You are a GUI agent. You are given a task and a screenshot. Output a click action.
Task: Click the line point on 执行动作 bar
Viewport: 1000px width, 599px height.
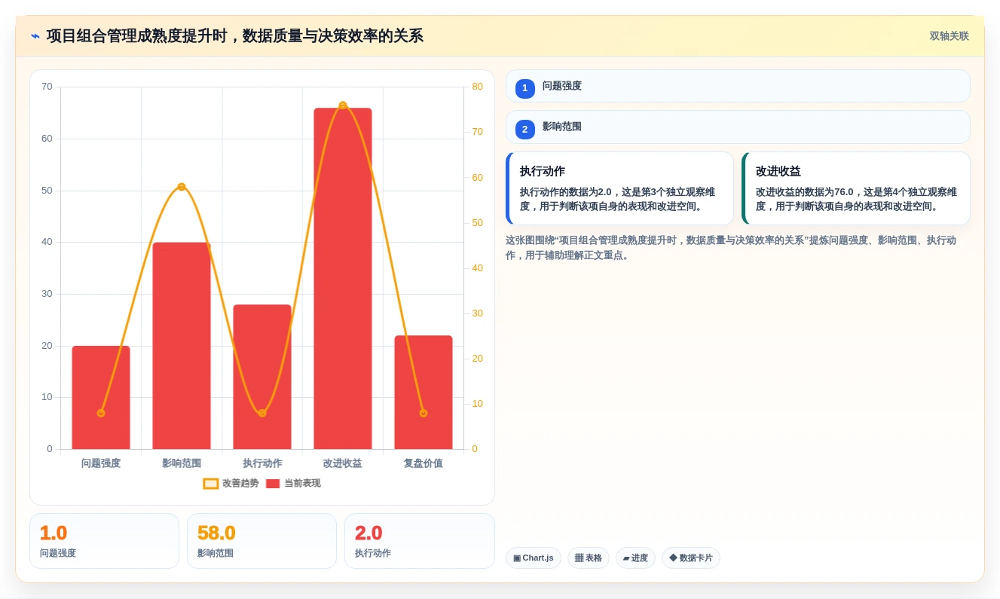[x=262, y=413]
